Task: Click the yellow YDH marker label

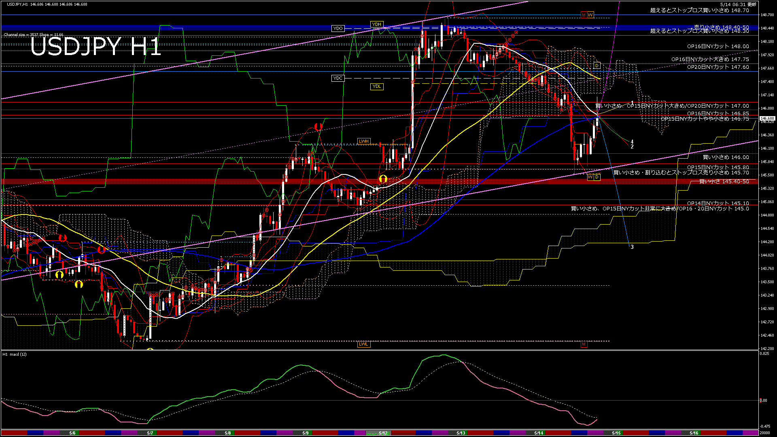Action: 376,25
